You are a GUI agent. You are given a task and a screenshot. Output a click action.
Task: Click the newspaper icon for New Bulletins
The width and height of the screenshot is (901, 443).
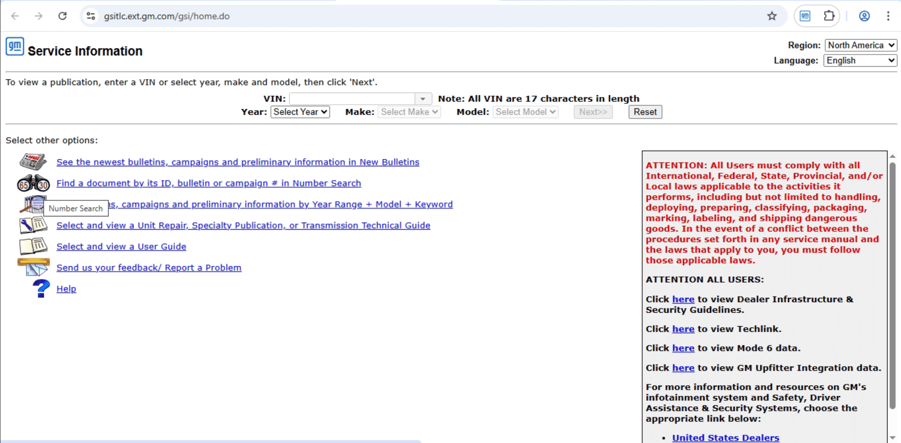33,161
